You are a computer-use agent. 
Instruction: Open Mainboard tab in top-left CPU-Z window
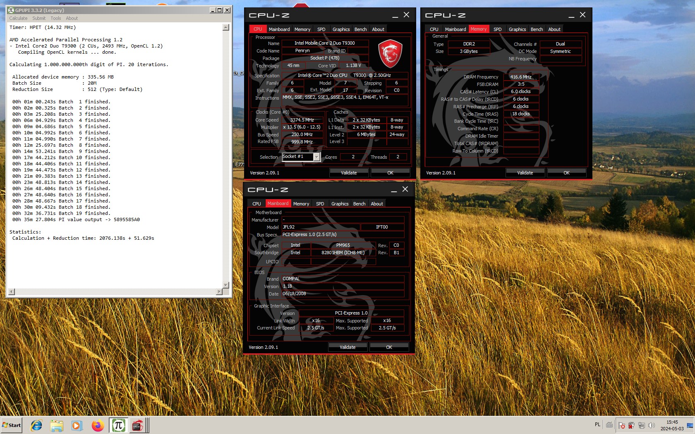tap(279, 29)
